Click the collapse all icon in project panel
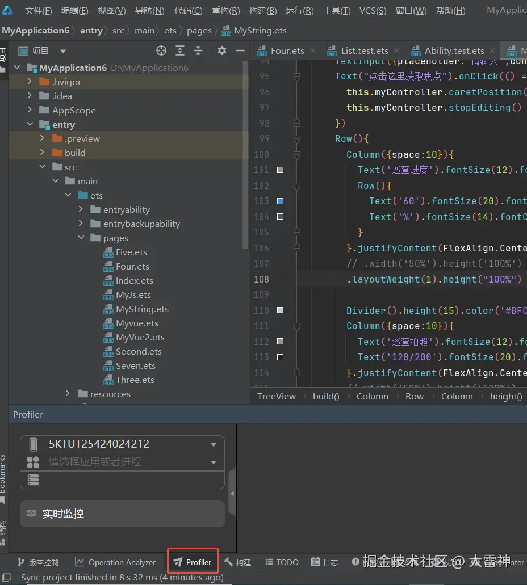Image resolution: width=527 pixels, height=585 pixels. tap(198, 51)
